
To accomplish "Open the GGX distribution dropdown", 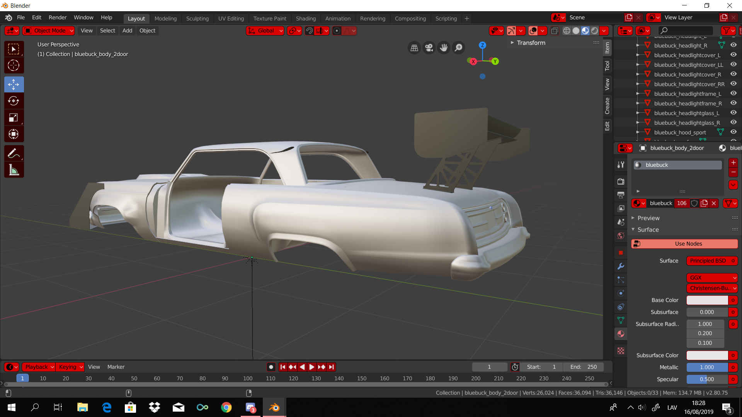I will click(x=712, y=278).
